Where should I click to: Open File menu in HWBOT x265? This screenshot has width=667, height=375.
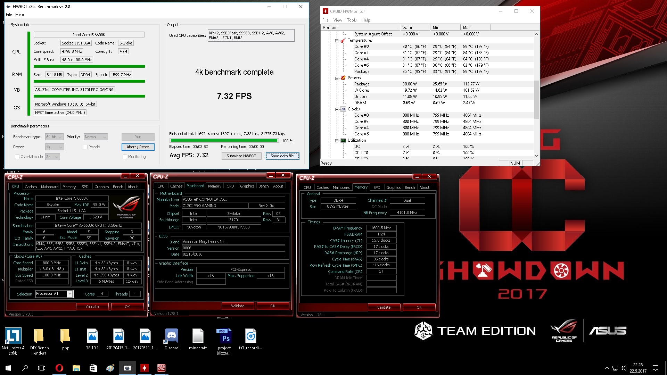9,15
